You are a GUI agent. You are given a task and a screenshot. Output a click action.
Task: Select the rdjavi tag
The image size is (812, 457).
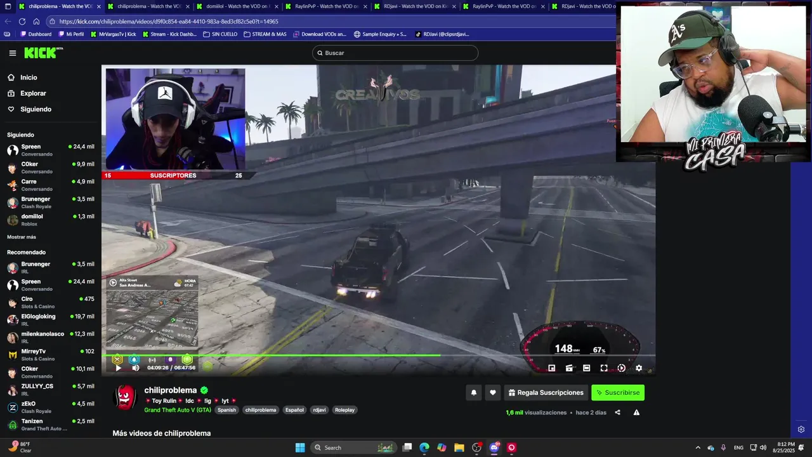tap(319, 410)
